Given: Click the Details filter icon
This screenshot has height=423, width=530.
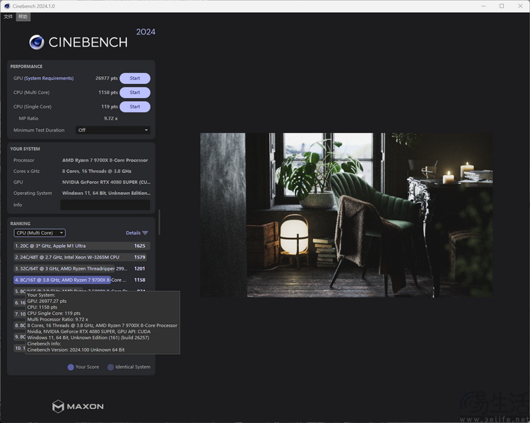Looking at the screenshot, I should point(145,233).
